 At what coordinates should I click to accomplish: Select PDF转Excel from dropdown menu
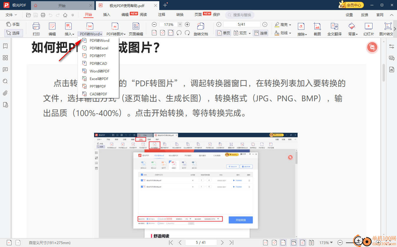(98, 48)
